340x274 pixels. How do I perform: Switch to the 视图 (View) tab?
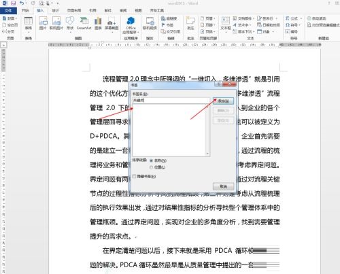click(x=138, y=10)
